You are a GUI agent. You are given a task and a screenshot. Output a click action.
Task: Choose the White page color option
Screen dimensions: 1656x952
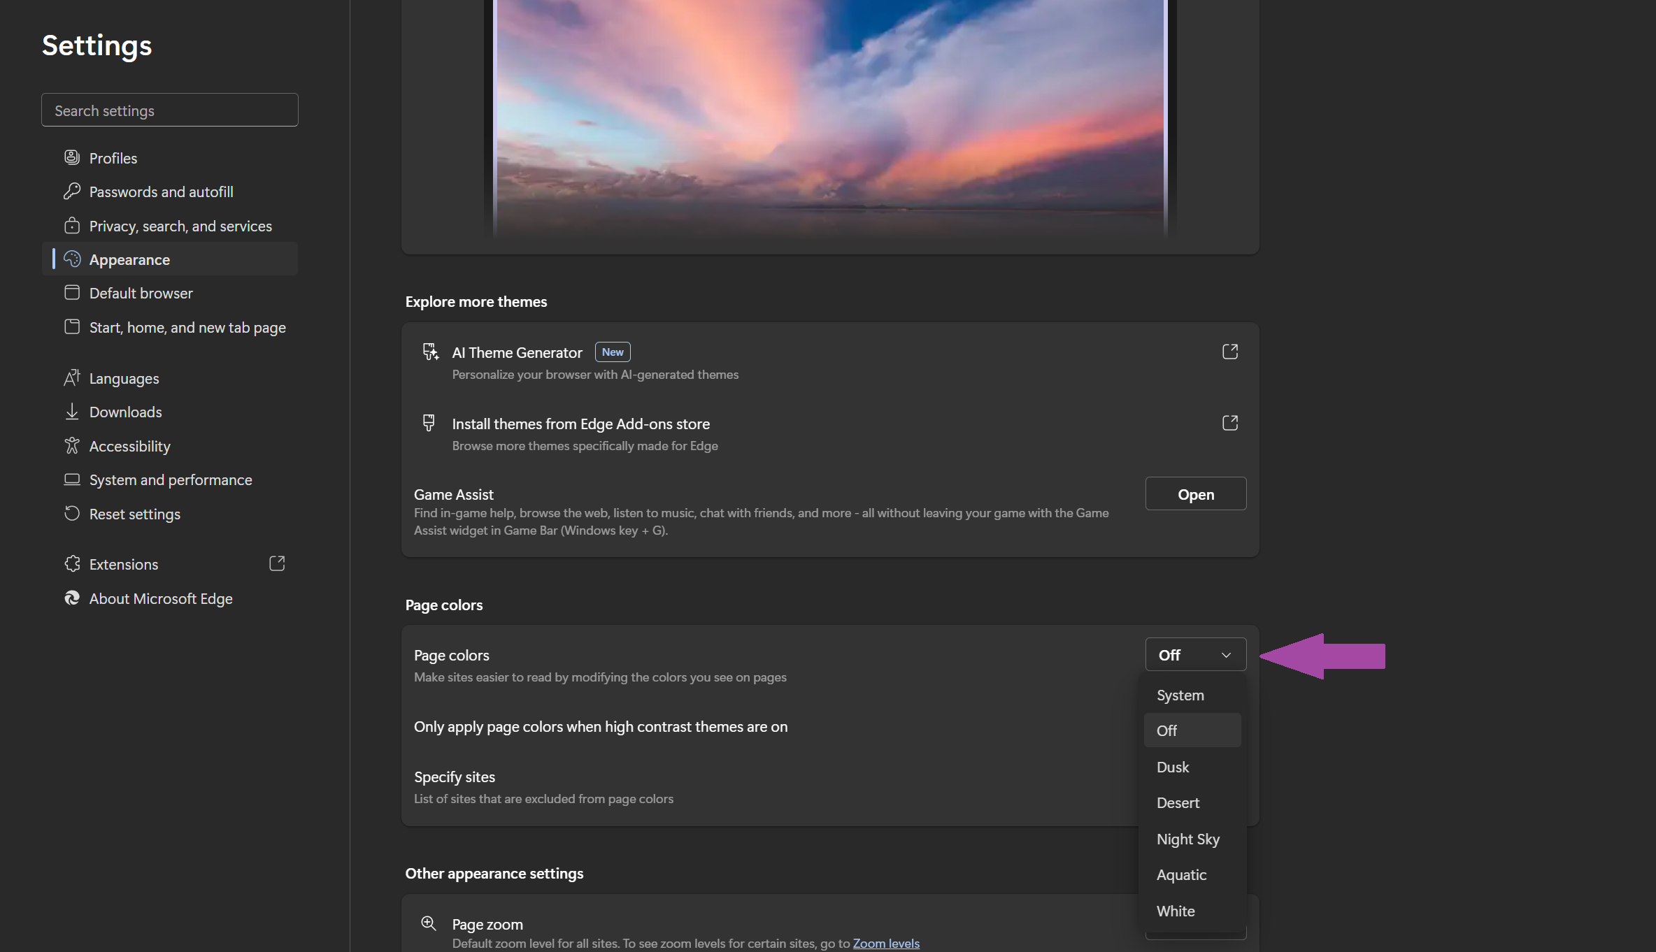coord(1175,911)
